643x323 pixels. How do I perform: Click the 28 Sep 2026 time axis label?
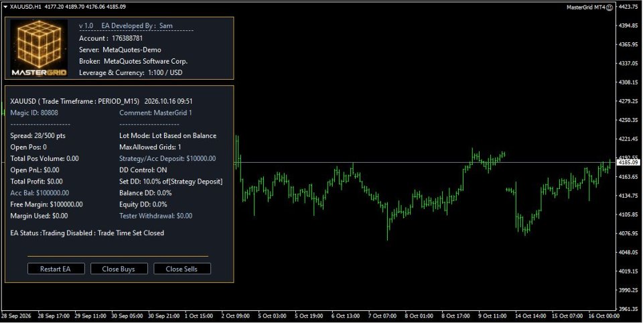[x=16, y=316]
